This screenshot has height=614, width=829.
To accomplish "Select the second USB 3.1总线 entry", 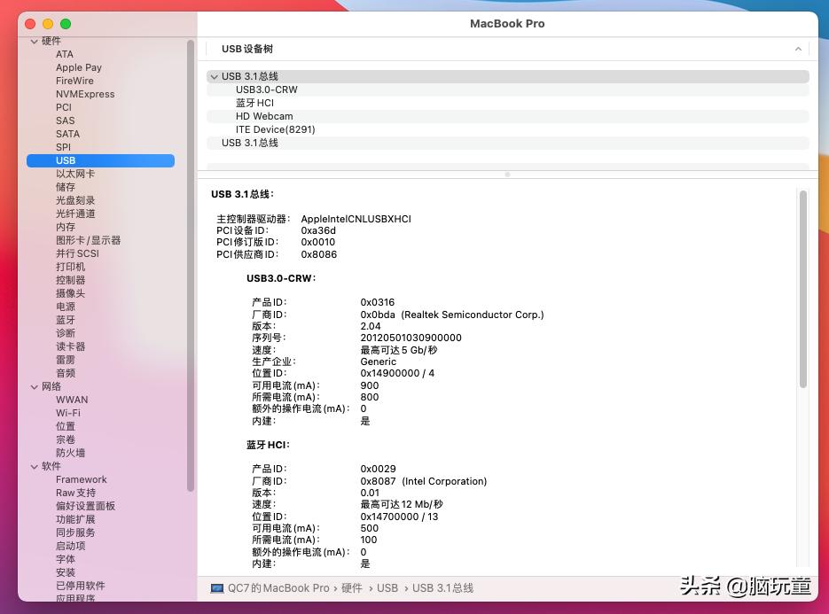I will click(250, 143).
